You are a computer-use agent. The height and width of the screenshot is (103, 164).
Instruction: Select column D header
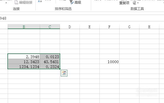pyautogui.click(x=70, y=27)
